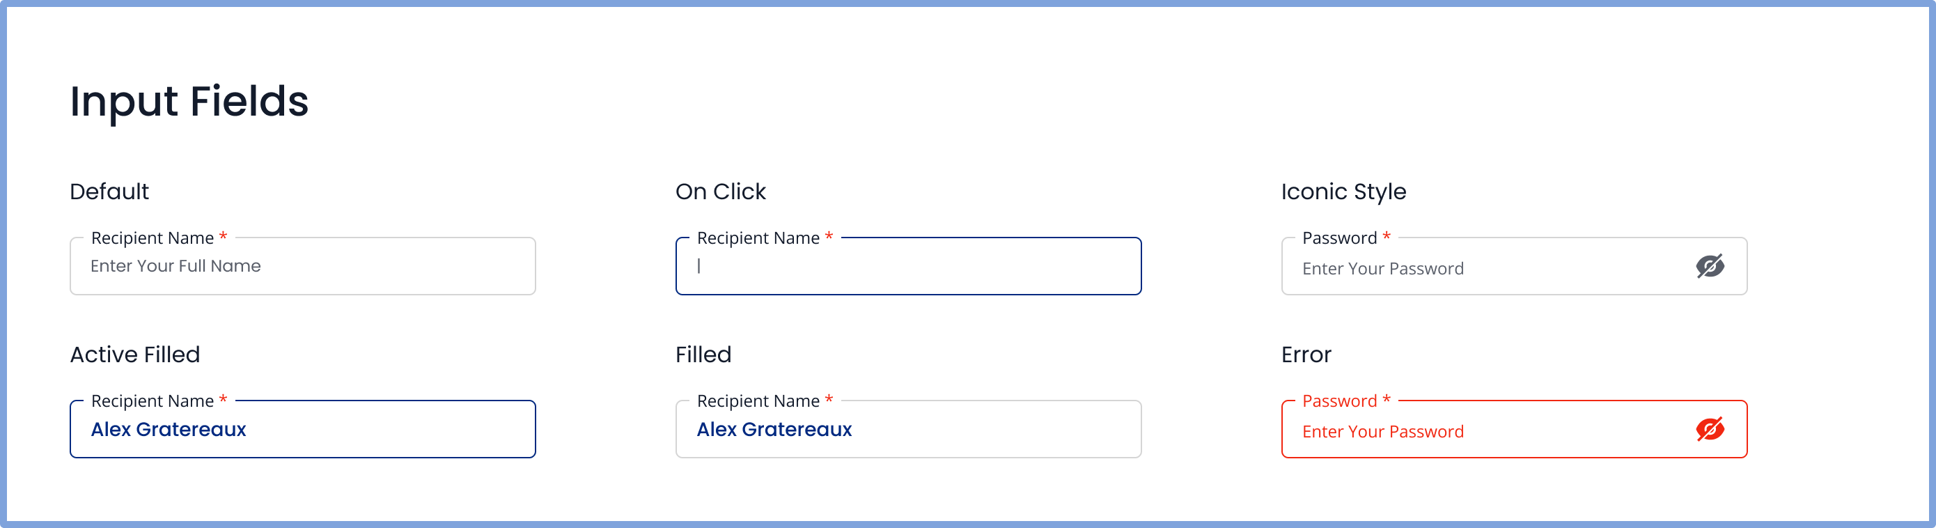
Task: Toggle password visibility in Iconic Style field
Action: [x=1710, y=266]
